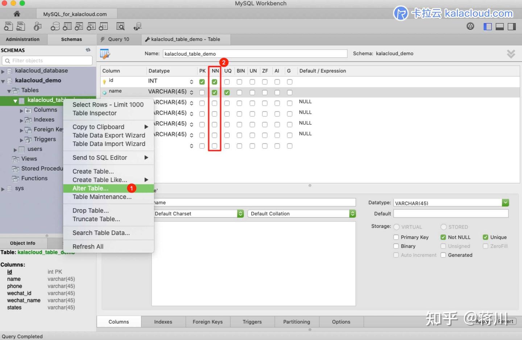
Task: Create a new schema in the connected server
Action: pos(55,26)
